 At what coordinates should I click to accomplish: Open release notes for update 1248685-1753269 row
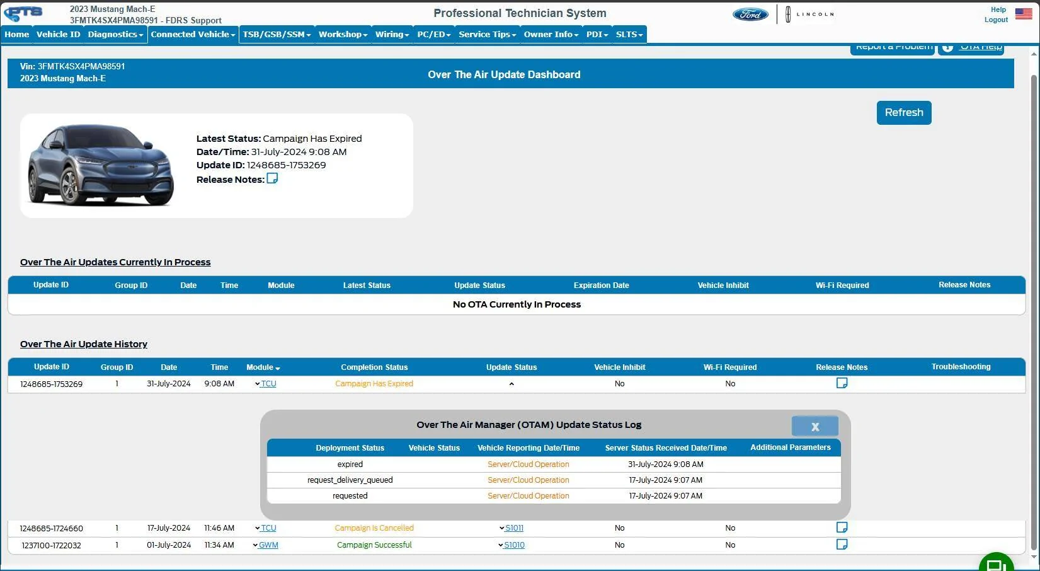[842, 383]
